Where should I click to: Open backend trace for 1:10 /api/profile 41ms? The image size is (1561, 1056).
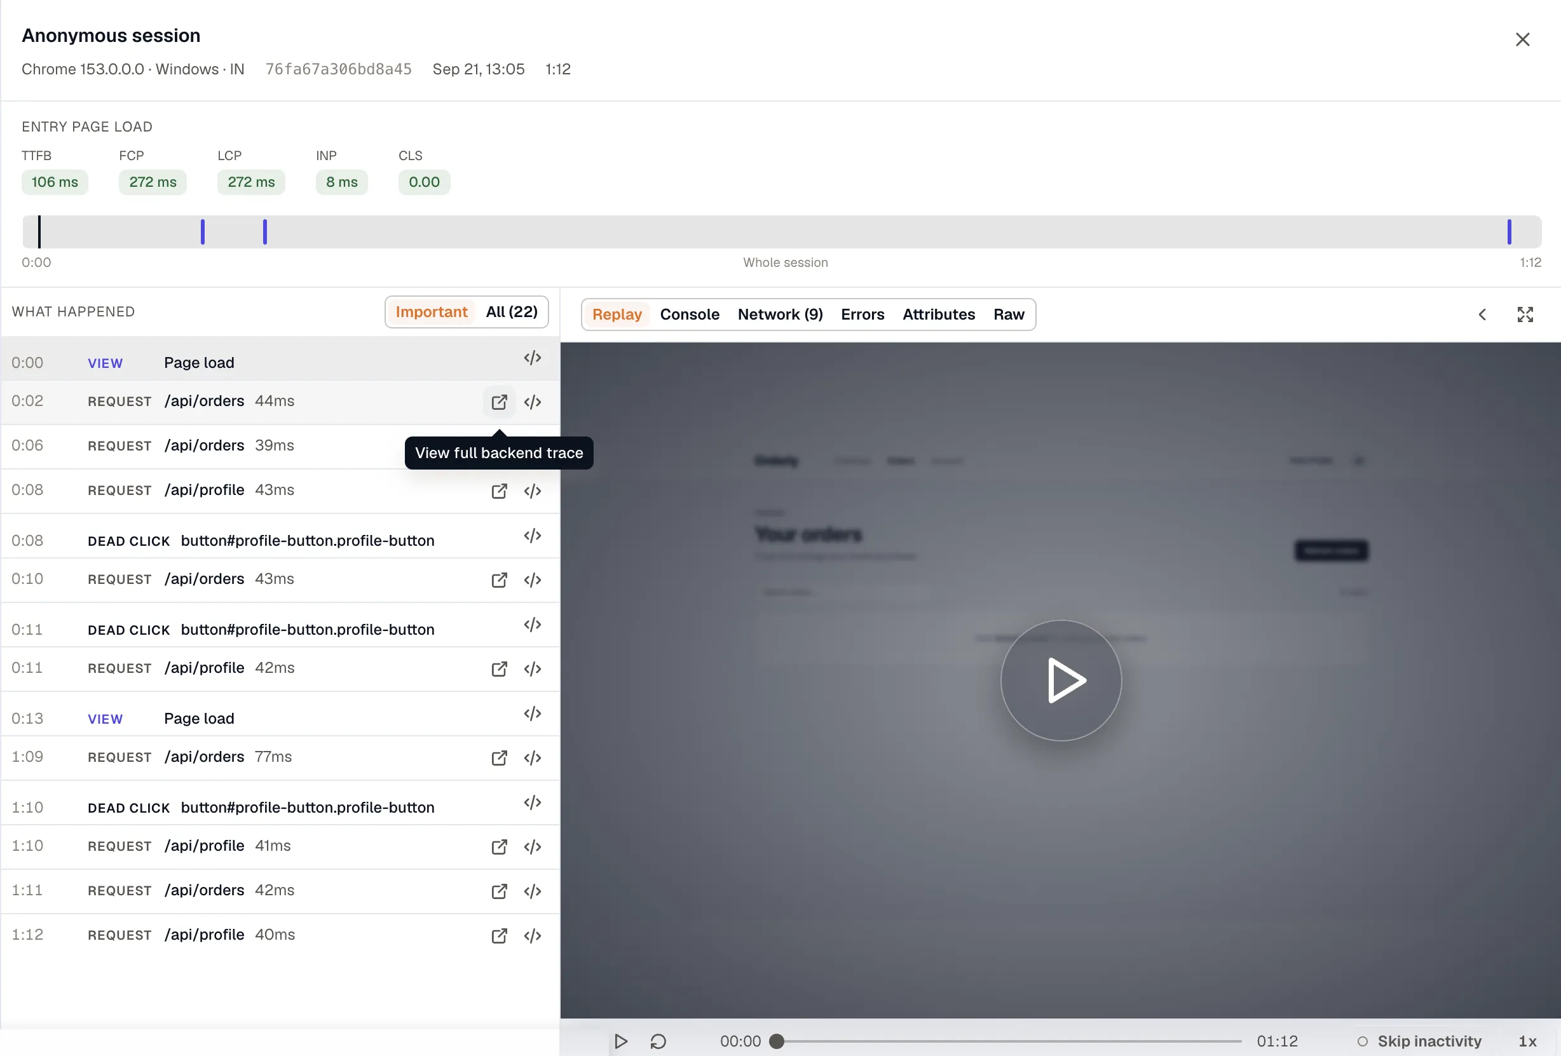[x=499, y=846]
